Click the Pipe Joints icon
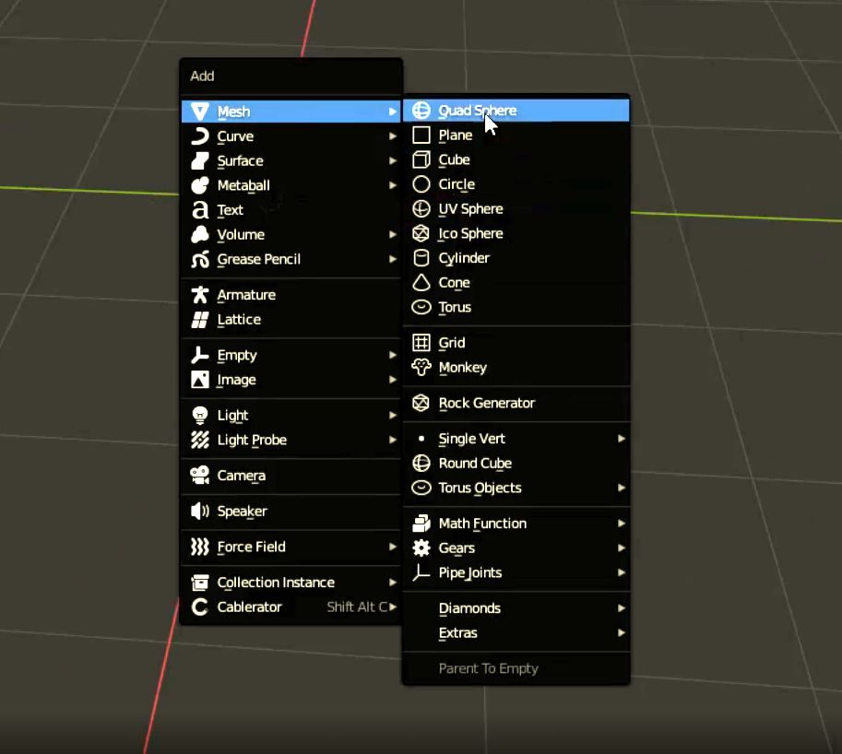 [x=421, y=572]
